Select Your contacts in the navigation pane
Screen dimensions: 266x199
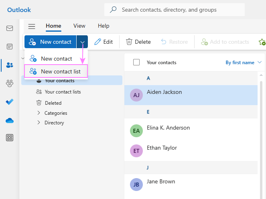pyautogui.click(x=72, y=80)
